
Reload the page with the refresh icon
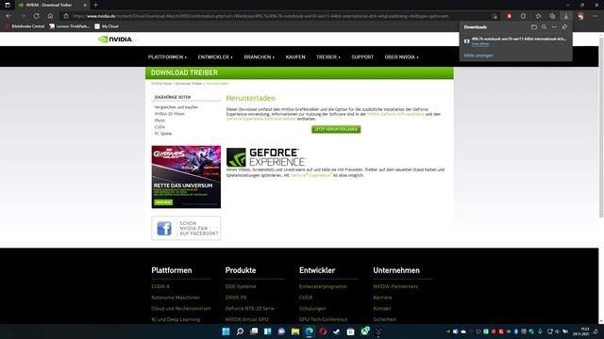[x=36, y=16]
